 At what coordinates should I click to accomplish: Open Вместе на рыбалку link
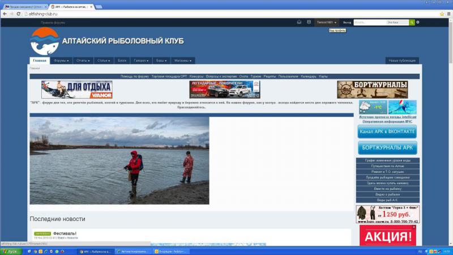click(388, 189)
